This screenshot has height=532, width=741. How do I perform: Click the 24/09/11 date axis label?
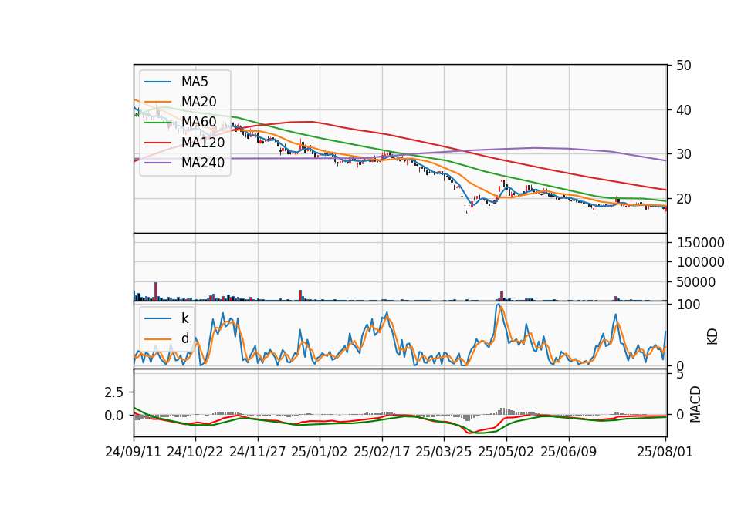(x=134, y=452)
